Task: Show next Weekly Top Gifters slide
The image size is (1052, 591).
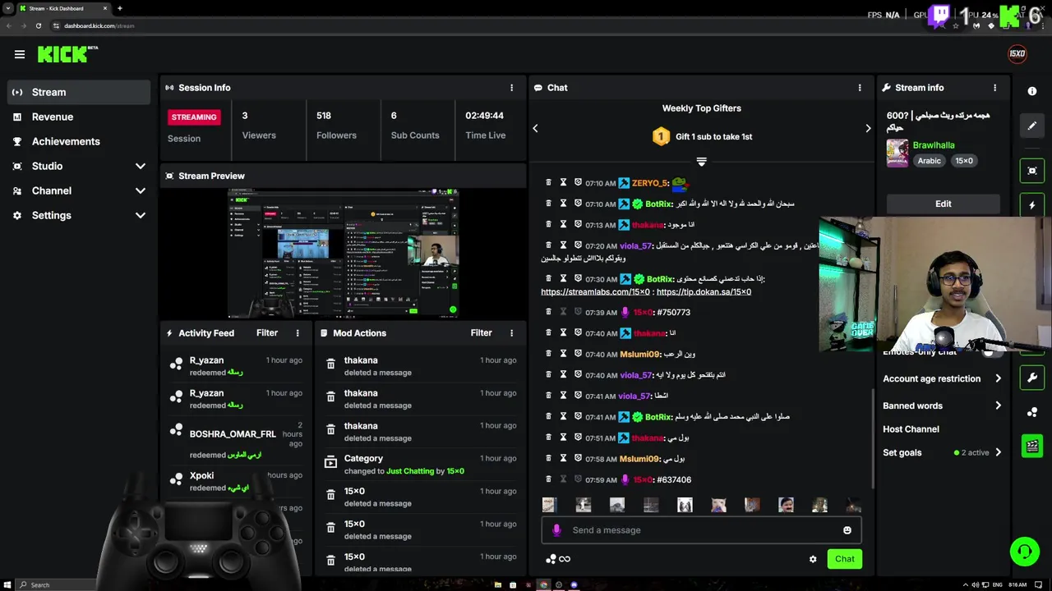Action: [x=868, y=128]
